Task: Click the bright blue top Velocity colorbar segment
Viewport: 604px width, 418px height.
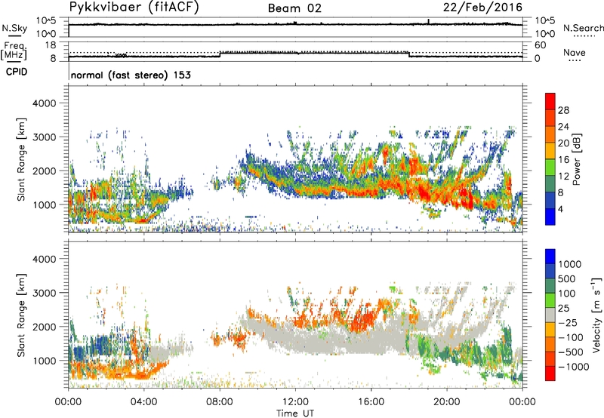Action: [x=550, y=257]
